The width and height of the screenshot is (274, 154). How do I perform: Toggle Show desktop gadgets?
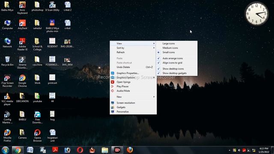177,73
